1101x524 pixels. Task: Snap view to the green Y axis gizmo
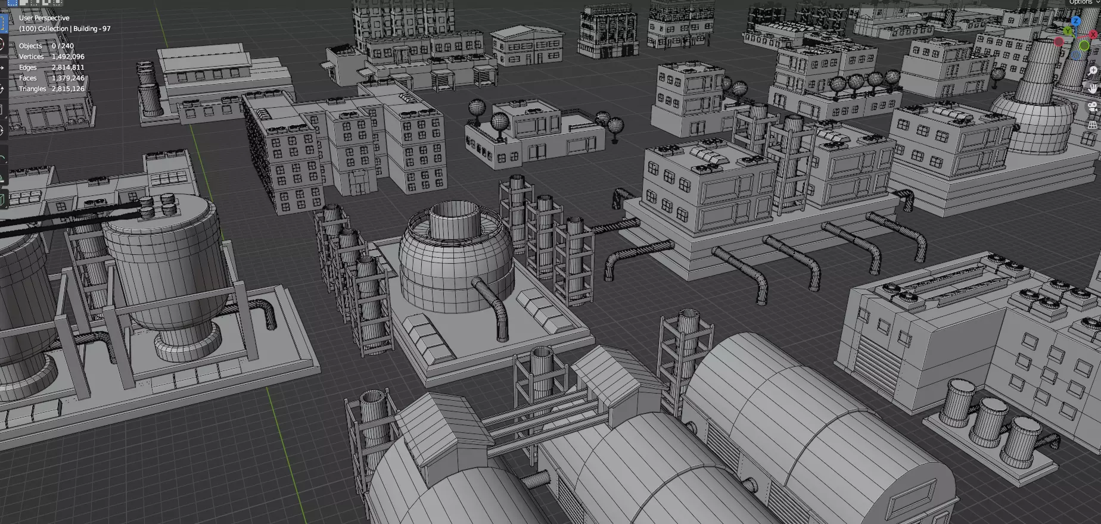[x=1068, y=31]
